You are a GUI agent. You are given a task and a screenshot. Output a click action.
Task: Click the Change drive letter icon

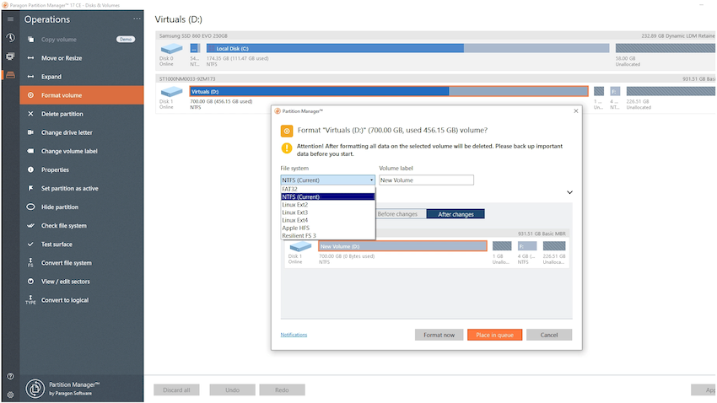pyautogui.click(x=30, y=132)
